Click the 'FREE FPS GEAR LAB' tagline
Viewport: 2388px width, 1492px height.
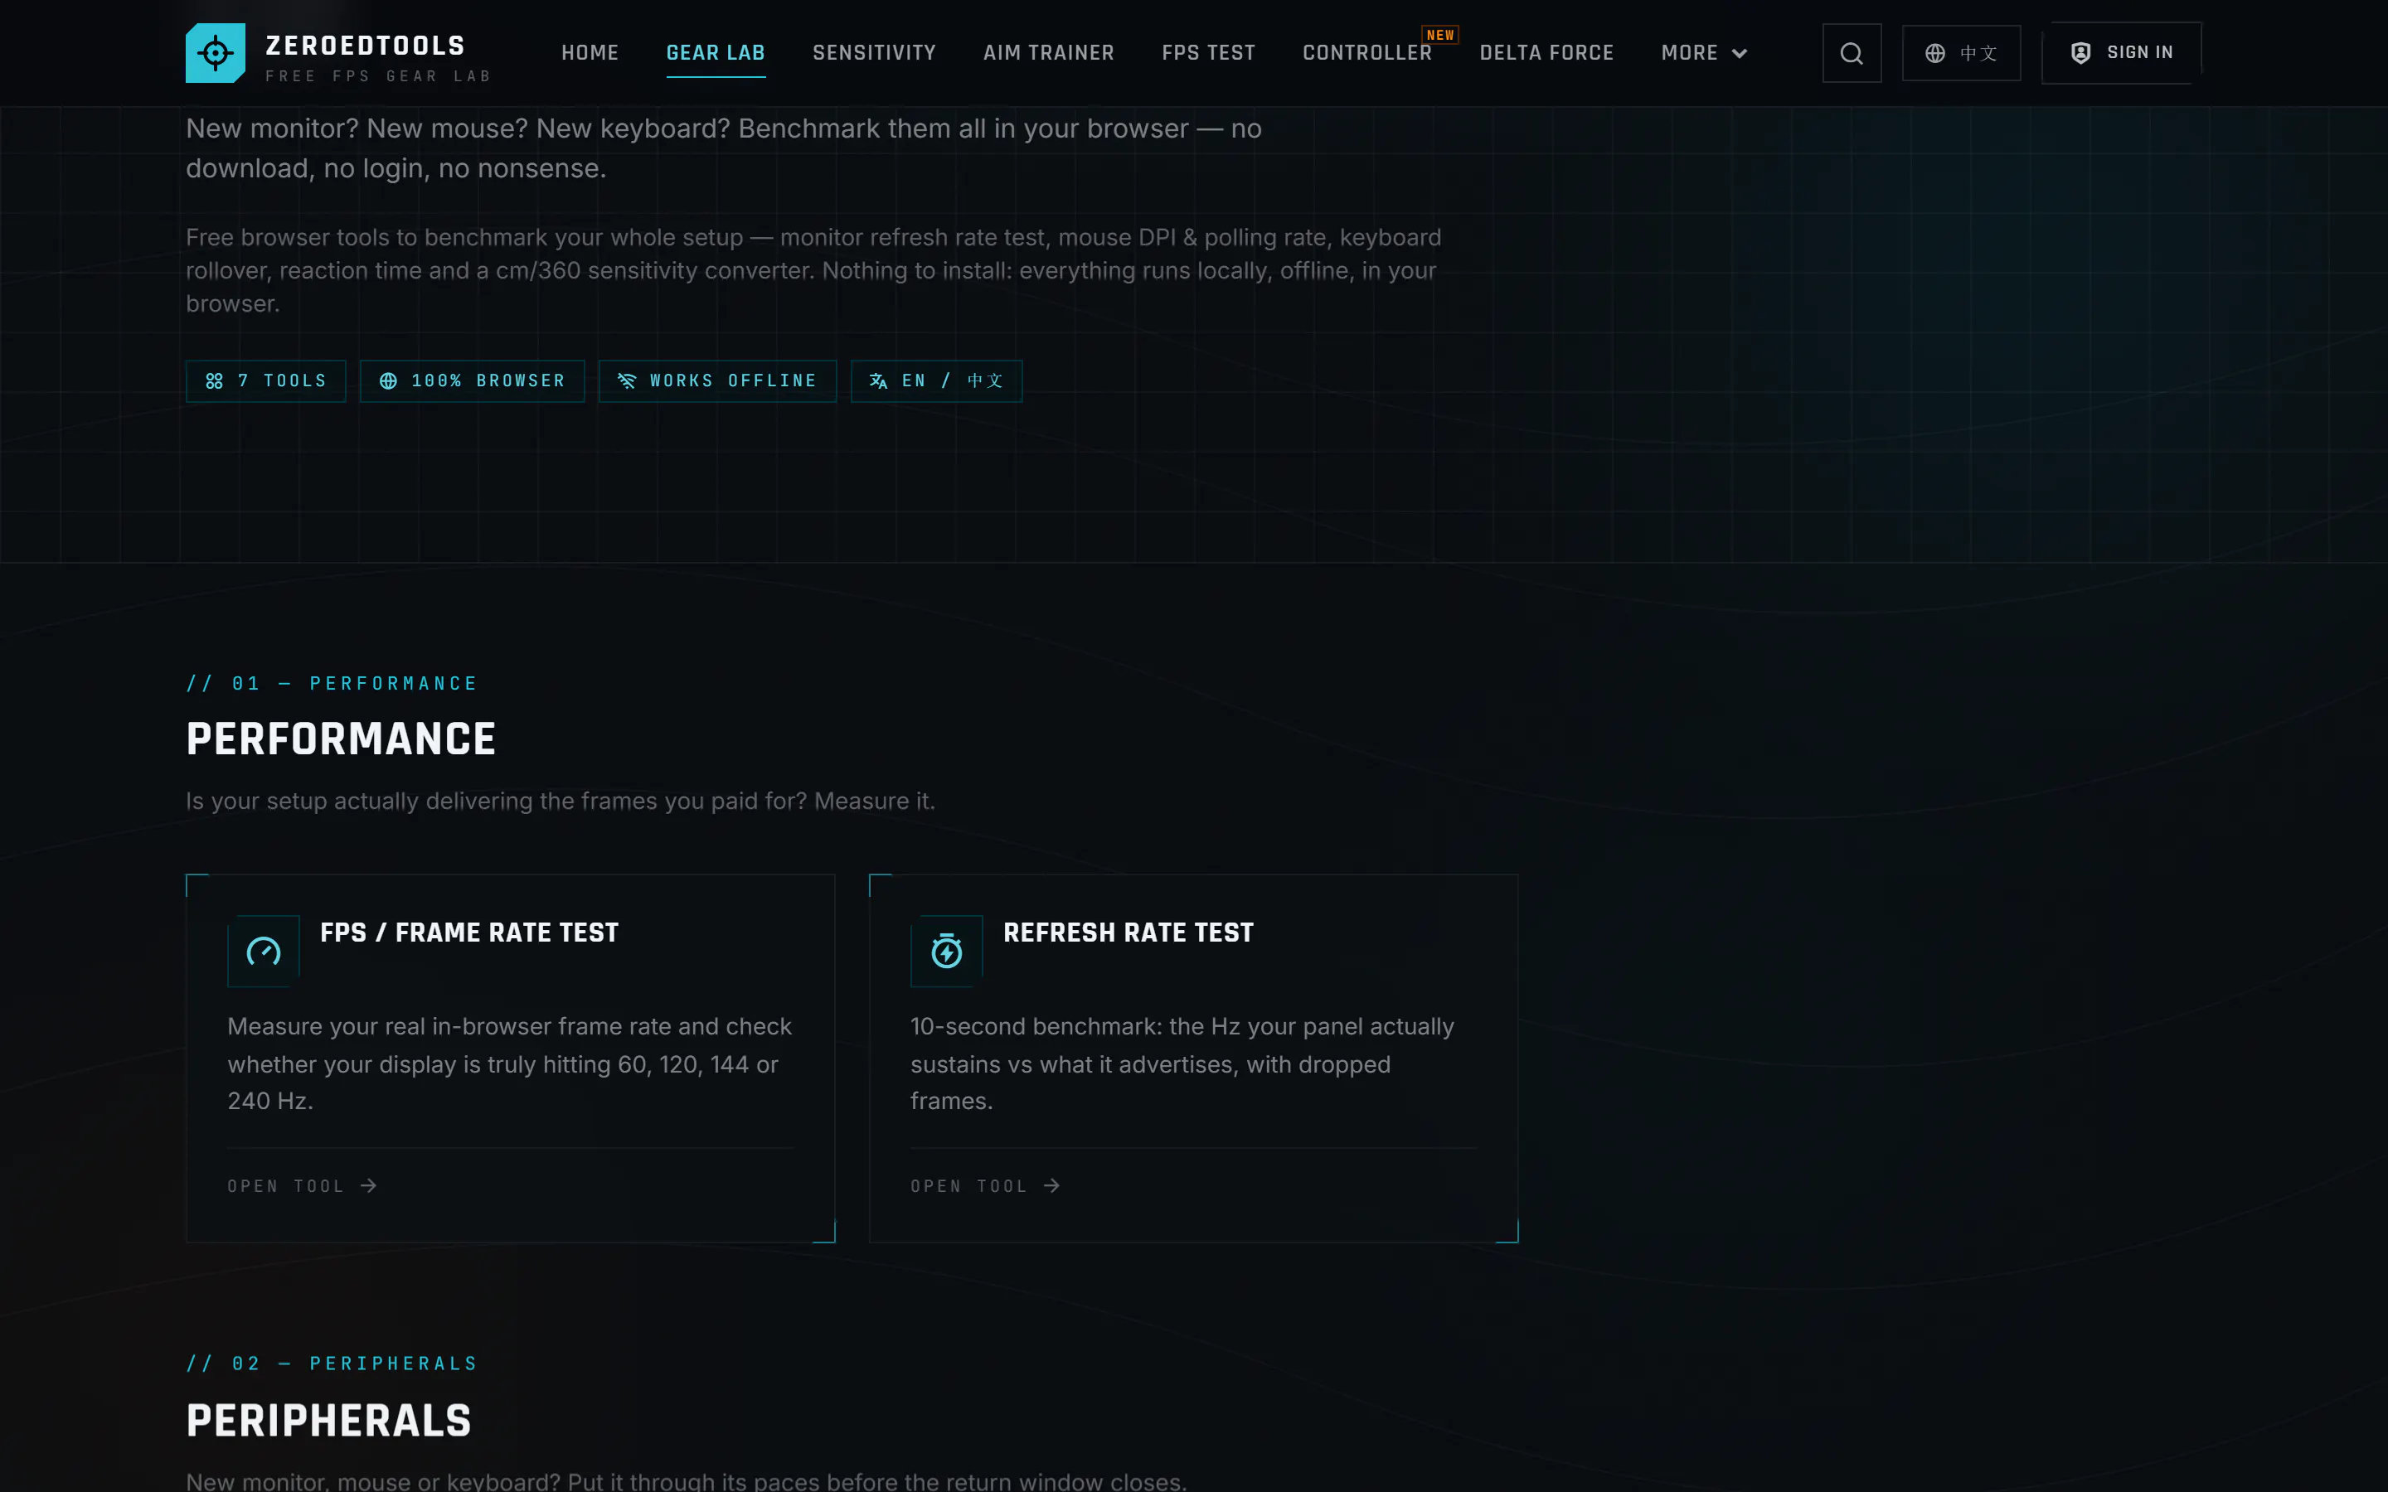coord(378,76)
